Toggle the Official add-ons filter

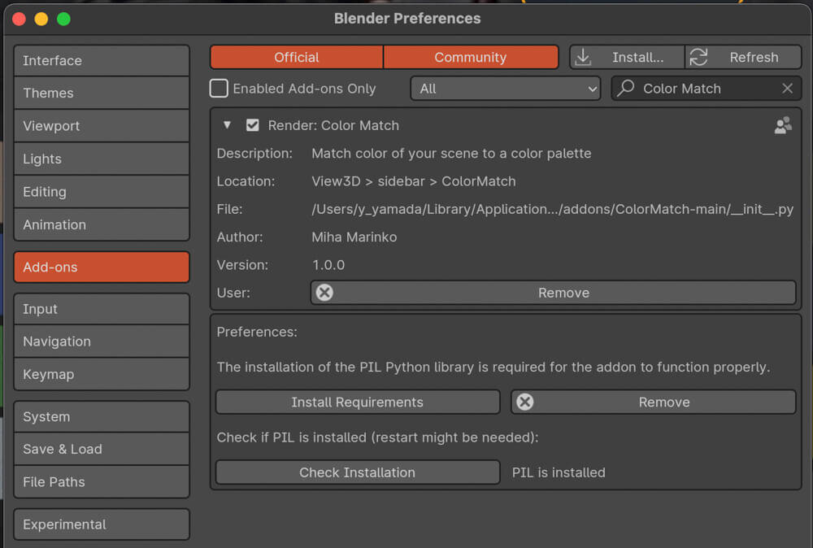(297, 57)
